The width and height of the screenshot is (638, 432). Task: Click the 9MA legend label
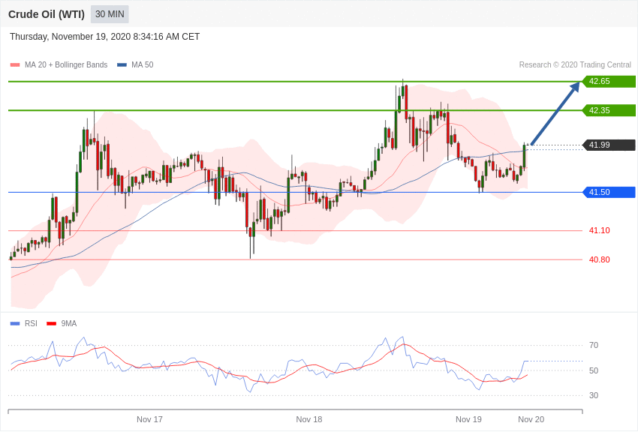69,324
